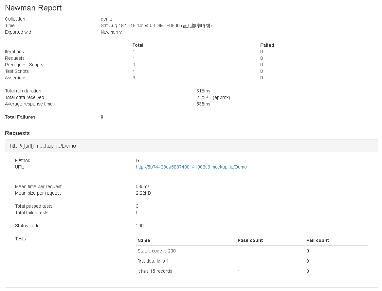
Task: Click the 'Pass count' column header
Action: coord(250,240)
